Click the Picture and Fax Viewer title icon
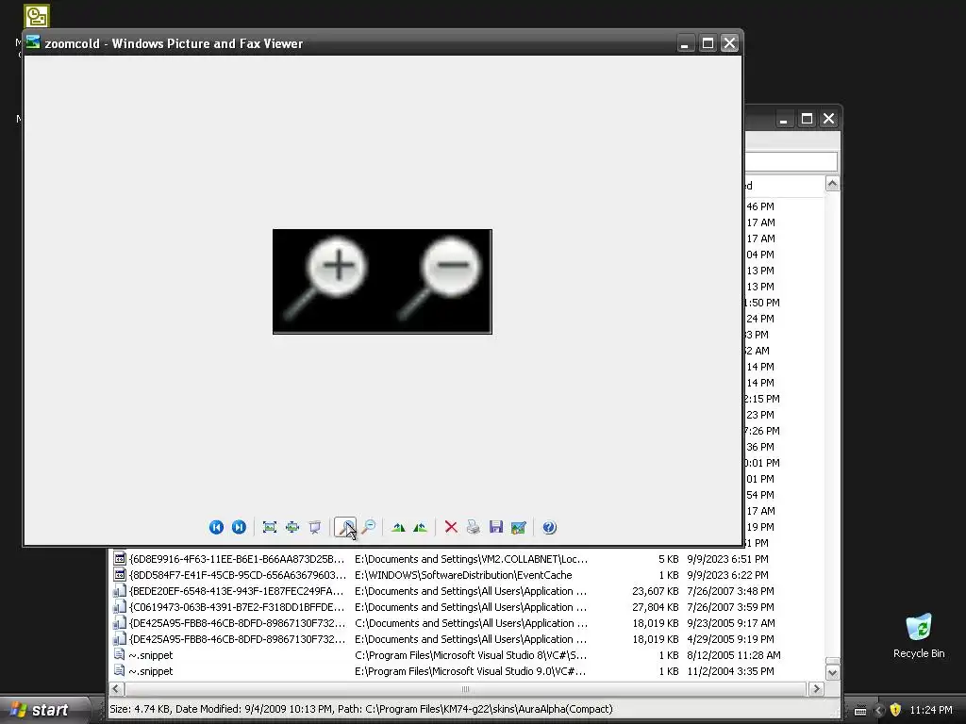 tap(33, 42)
